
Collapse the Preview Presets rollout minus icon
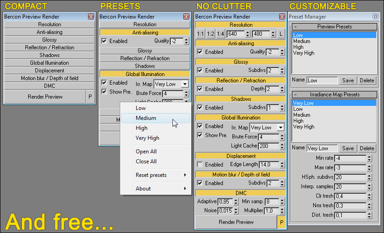[295, 27]
